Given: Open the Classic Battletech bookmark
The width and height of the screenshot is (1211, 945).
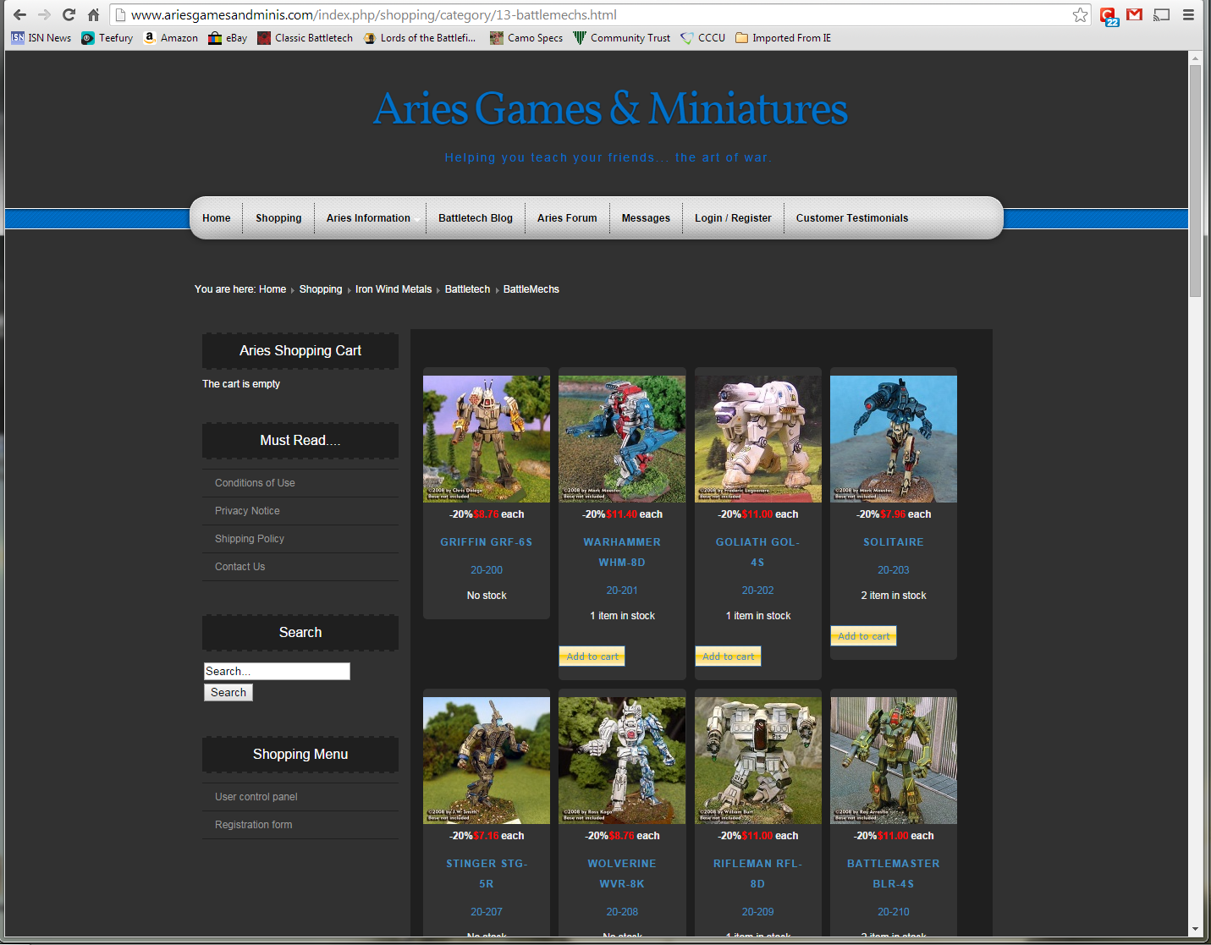Looking at the screenshot, I should pyautogui.click(x=306, y=38).
